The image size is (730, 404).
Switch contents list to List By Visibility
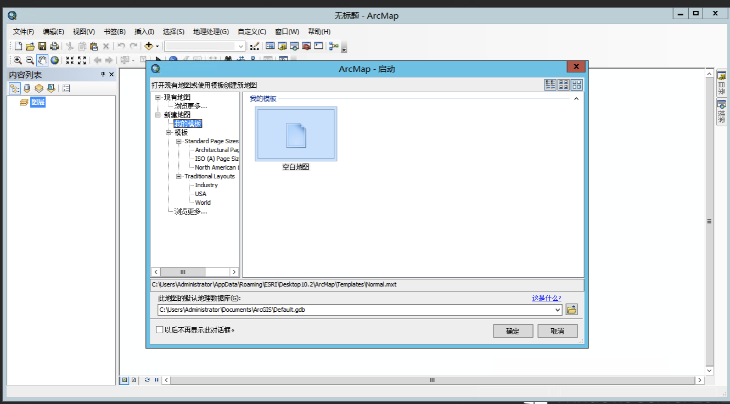pyautogui.click(x=39, y=88)
